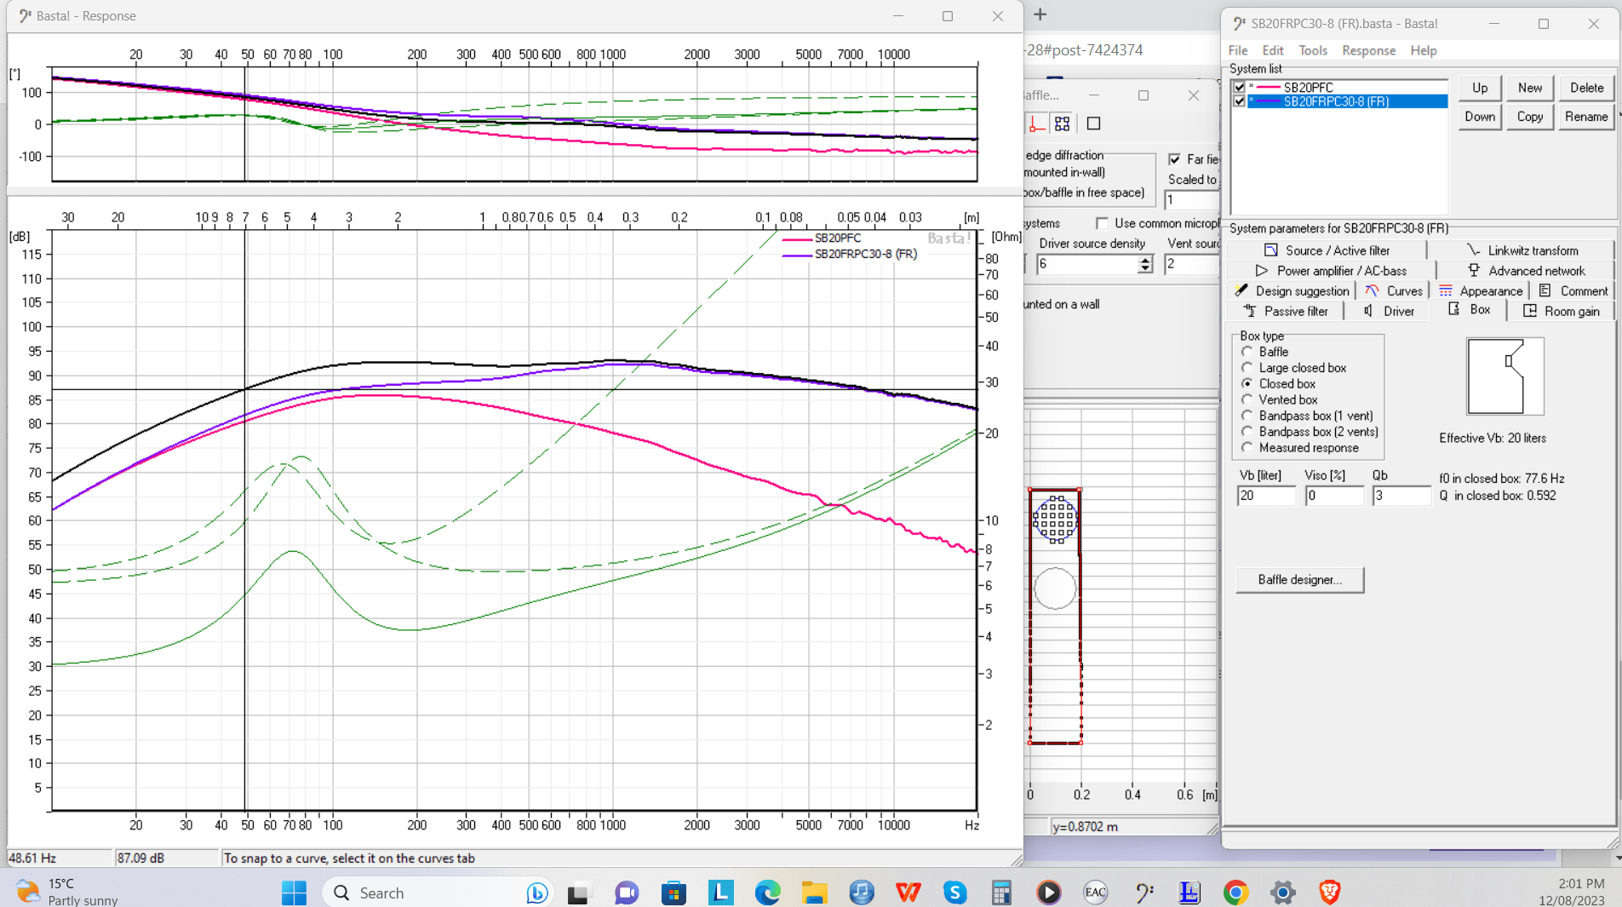Switch to the Curves tab
Image resolution: width=1622 pixels, height=907 pixels.
click(1394, 291)
